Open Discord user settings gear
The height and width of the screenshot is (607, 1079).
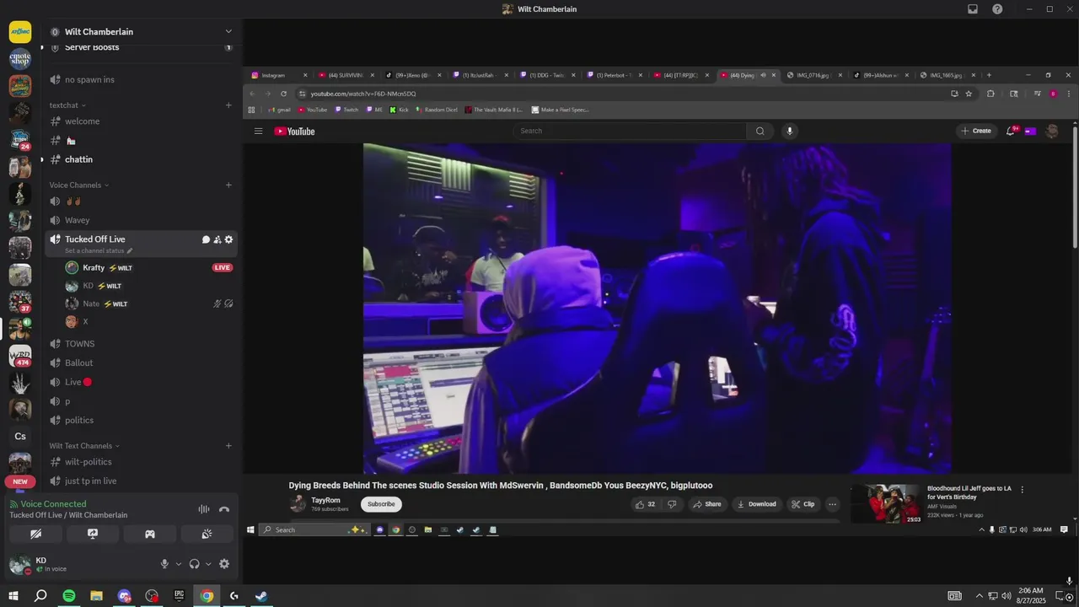224,564
